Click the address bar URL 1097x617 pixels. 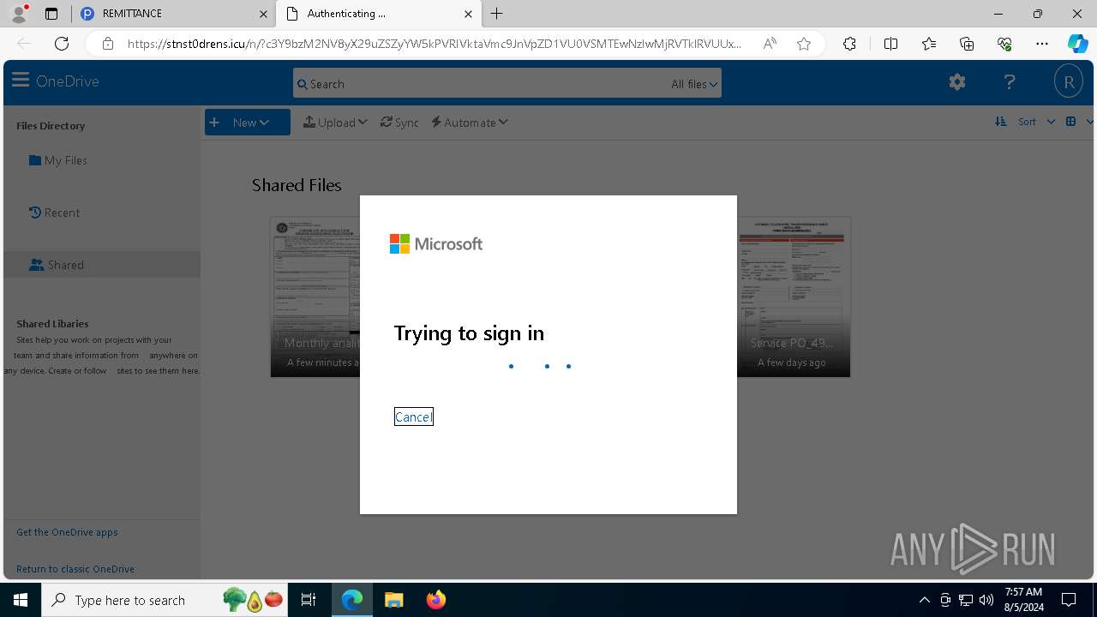(435, 44)
